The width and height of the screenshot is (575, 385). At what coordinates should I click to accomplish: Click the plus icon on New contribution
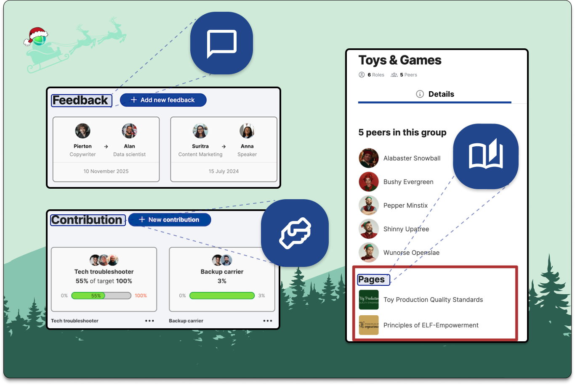(142, 219)
